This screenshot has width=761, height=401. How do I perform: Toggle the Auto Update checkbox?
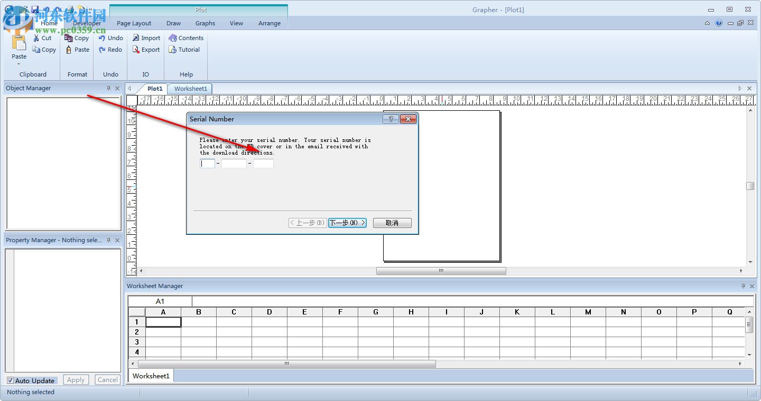[x=10, y=380]
